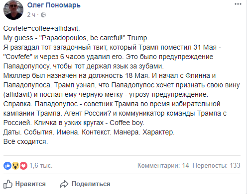This screenshot has width=247, height=194.
Task: Click the 'Нравится' like button
Action: pos(24,184)
